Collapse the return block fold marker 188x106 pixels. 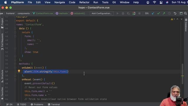pos(15,32)
